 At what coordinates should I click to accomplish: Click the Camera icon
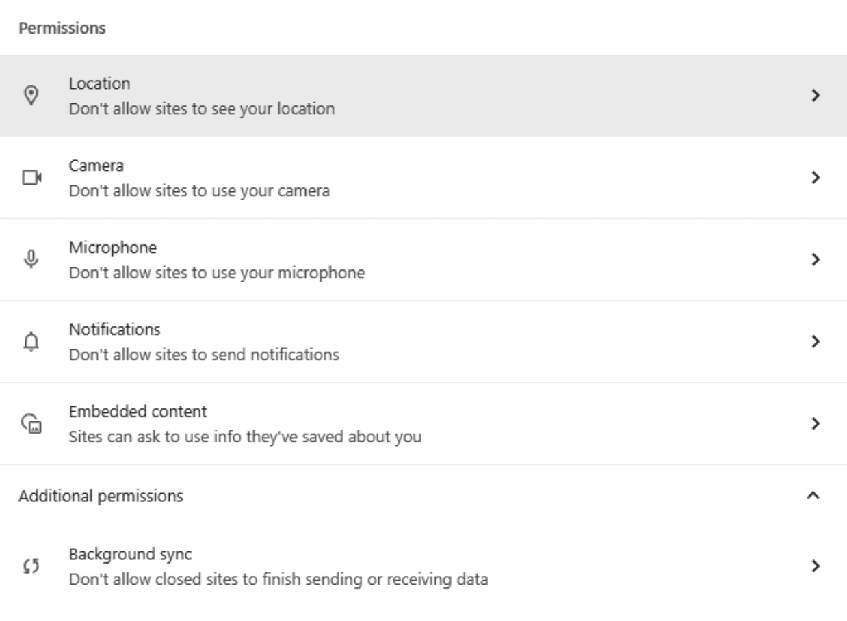tap(31, 178)
